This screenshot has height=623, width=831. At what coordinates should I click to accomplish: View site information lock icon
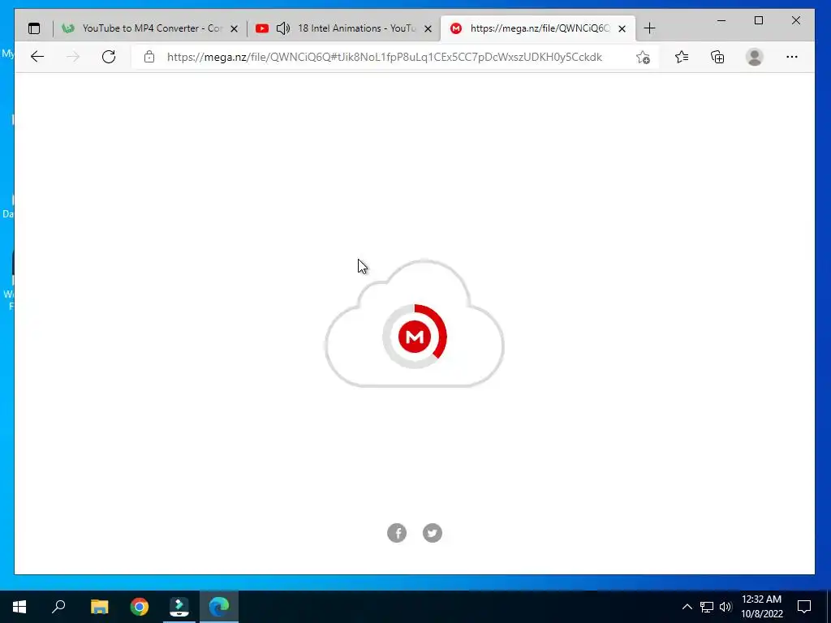pos(149,57)
